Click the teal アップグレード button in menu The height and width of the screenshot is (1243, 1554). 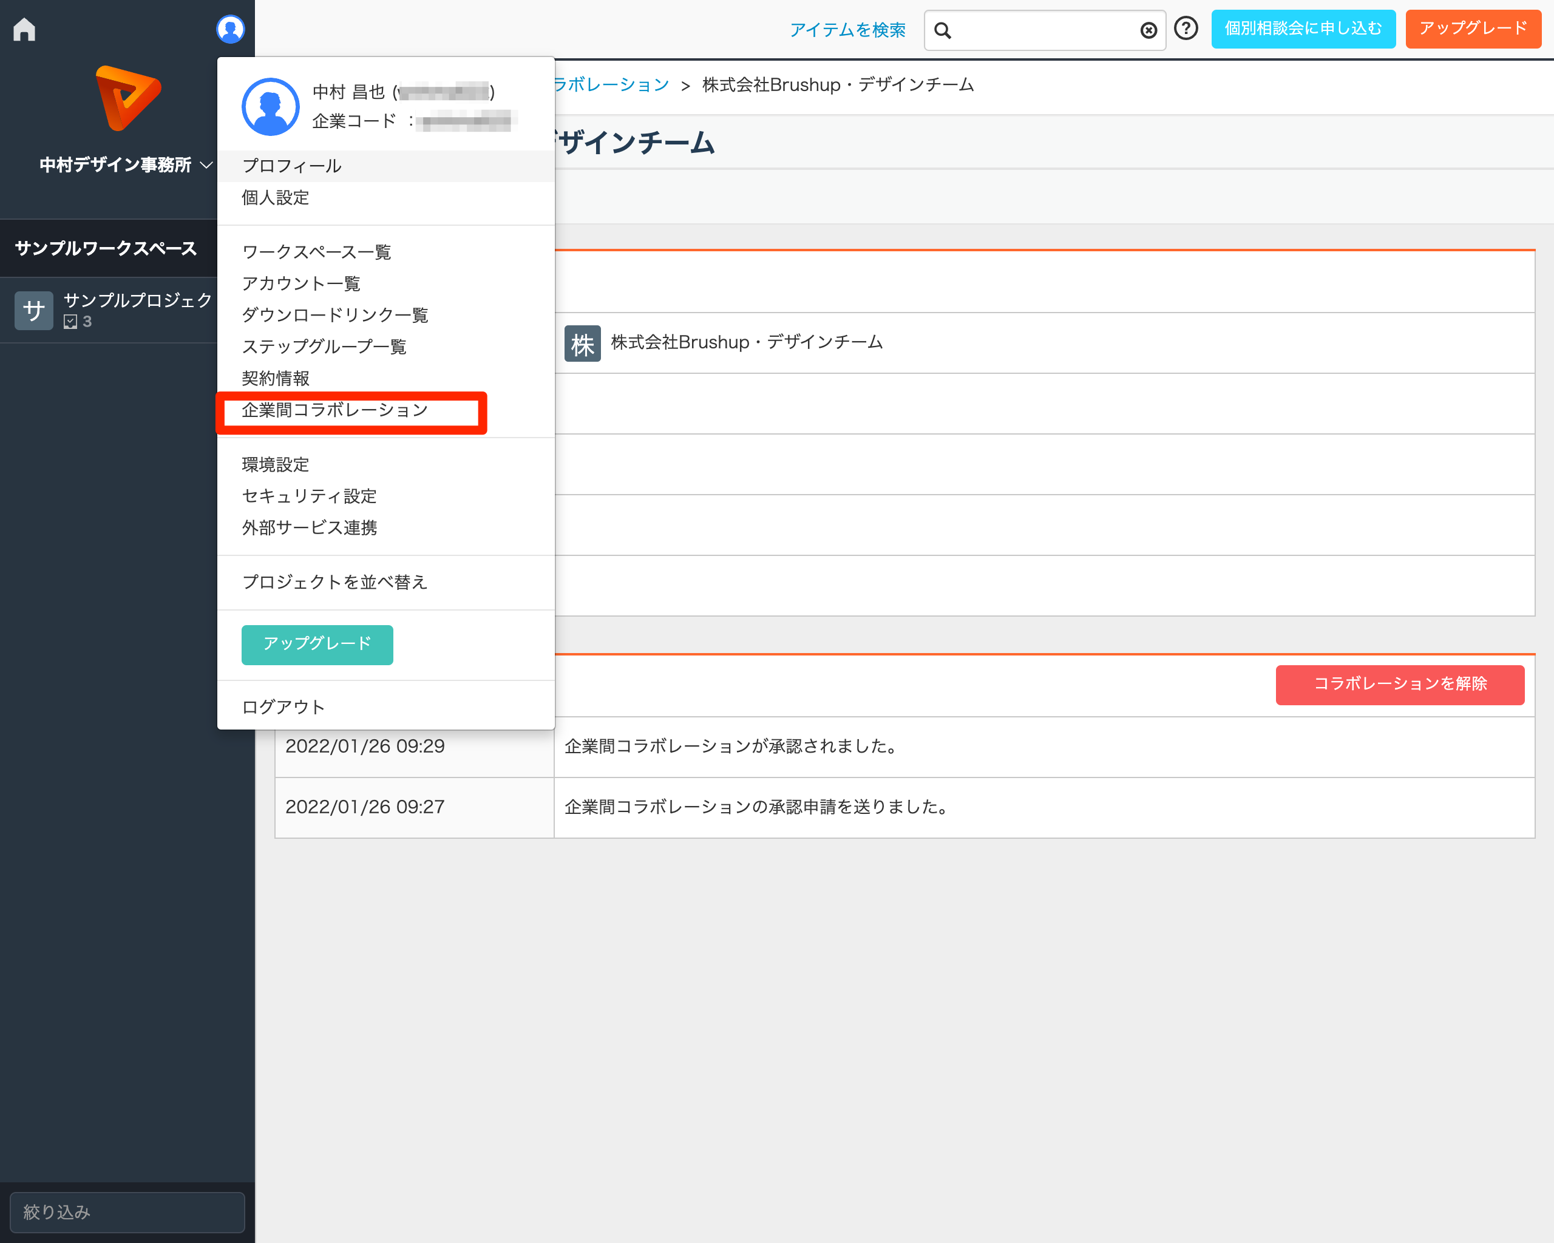click(x=316, y=644)
